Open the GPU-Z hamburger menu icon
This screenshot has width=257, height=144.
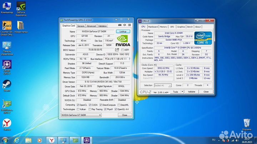(x=130, y=25)
